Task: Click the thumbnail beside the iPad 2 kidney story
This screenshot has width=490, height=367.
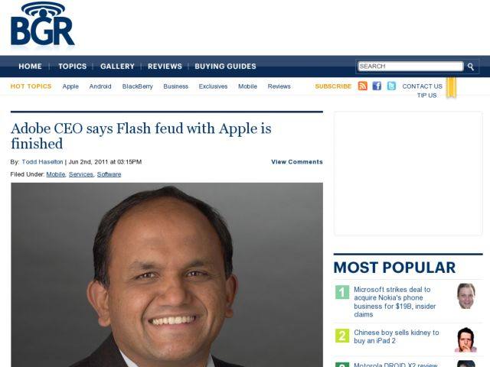Action: pos(465,339)
